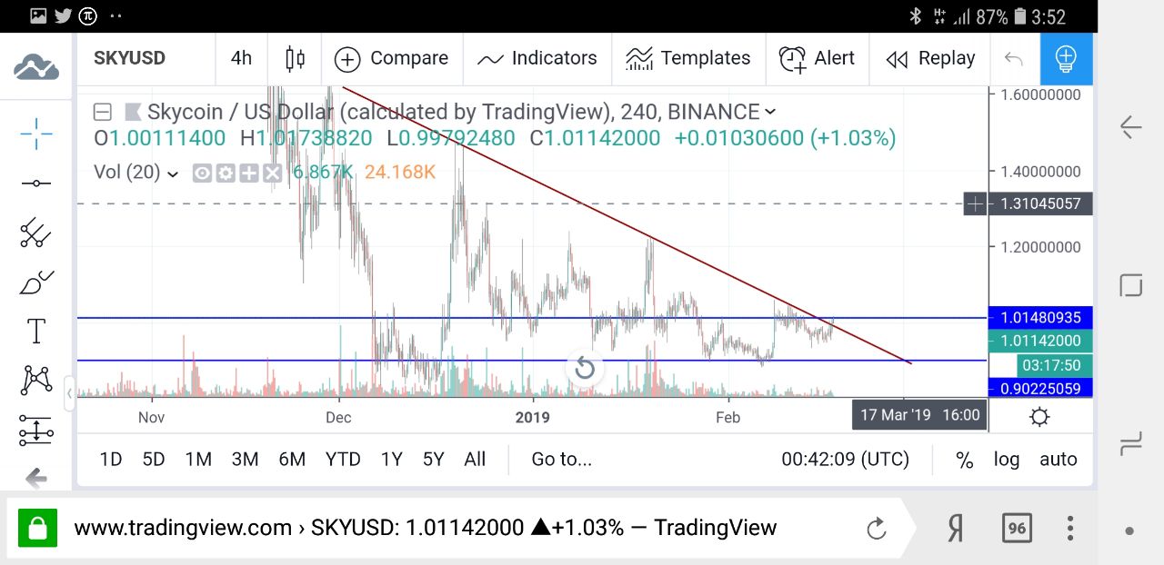Click the 17 Mar '19 16:00 date label
The image size is (1164, 565).
tap(919, 415)
